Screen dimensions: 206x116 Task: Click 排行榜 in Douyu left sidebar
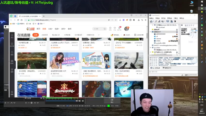click(12, 45)
